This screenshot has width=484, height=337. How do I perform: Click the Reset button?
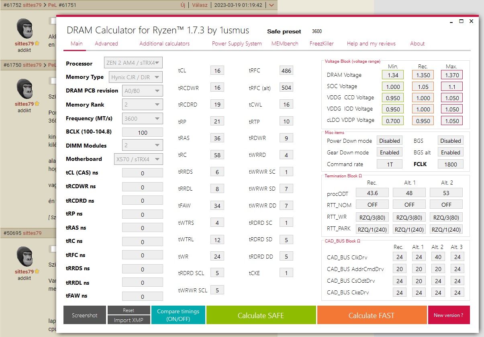click(x=129, y=310)
